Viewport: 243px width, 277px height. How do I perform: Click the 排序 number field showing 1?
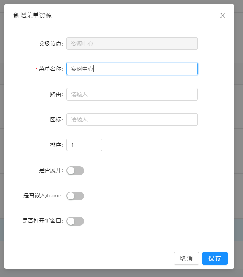[x=84, y=145]
